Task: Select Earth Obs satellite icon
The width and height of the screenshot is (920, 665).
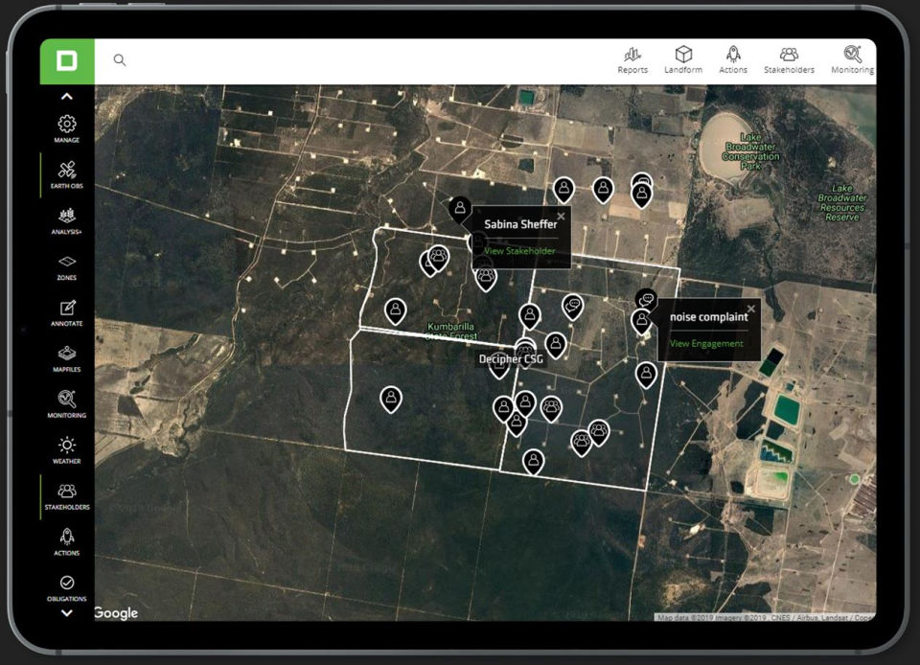Action: tap(67, 174)
